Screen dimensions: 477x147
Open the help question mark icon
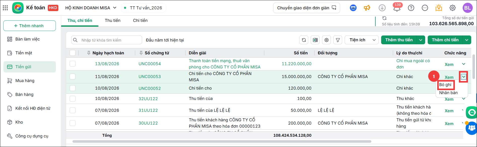coord(411,8)
